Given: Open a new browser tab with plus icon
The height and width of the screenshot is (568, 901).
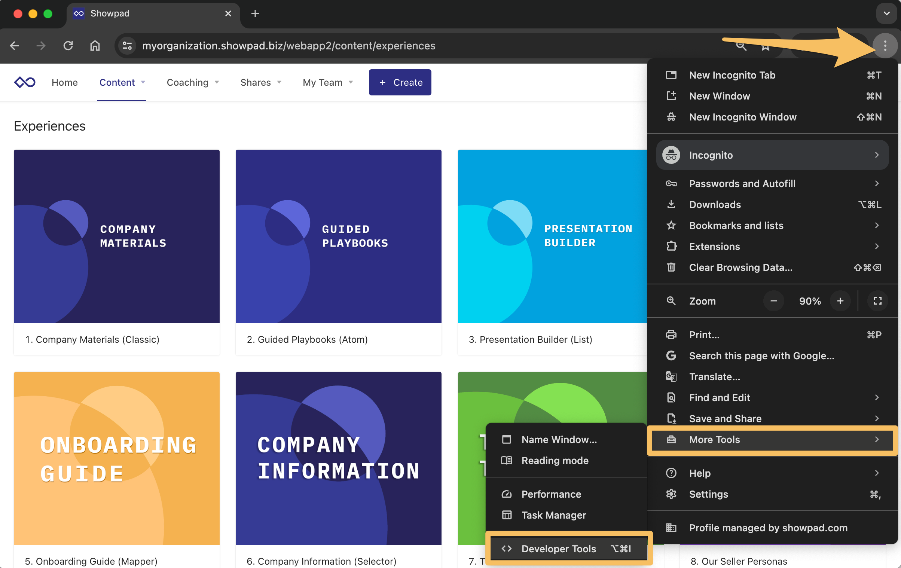Looking at the screenshot, I should (x=255, y=14).
